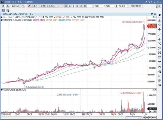Click the edit note icon in sidebar
Image resolution: width=163 pixels, height=120 pixels.
click(159, 81)
